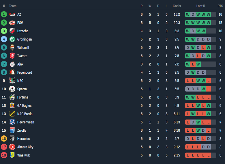225x164 pixels.
Task: Select the Utrecht team crest
Action: [12, 31]
